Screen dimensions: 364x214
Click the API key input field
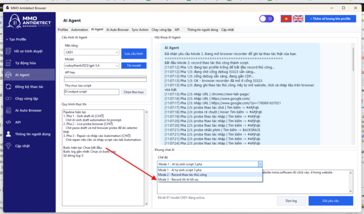[105, 79]
